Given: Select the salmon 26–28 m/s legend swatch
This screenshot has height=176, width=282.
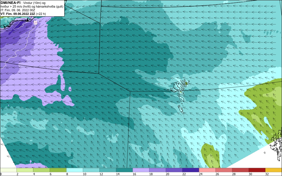Looking at the screenshot, I should (224, 170).
